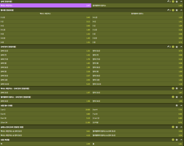Select Rangers handicap (+2.5) at 1.43
184x146 pixels.
click(45, 38)
